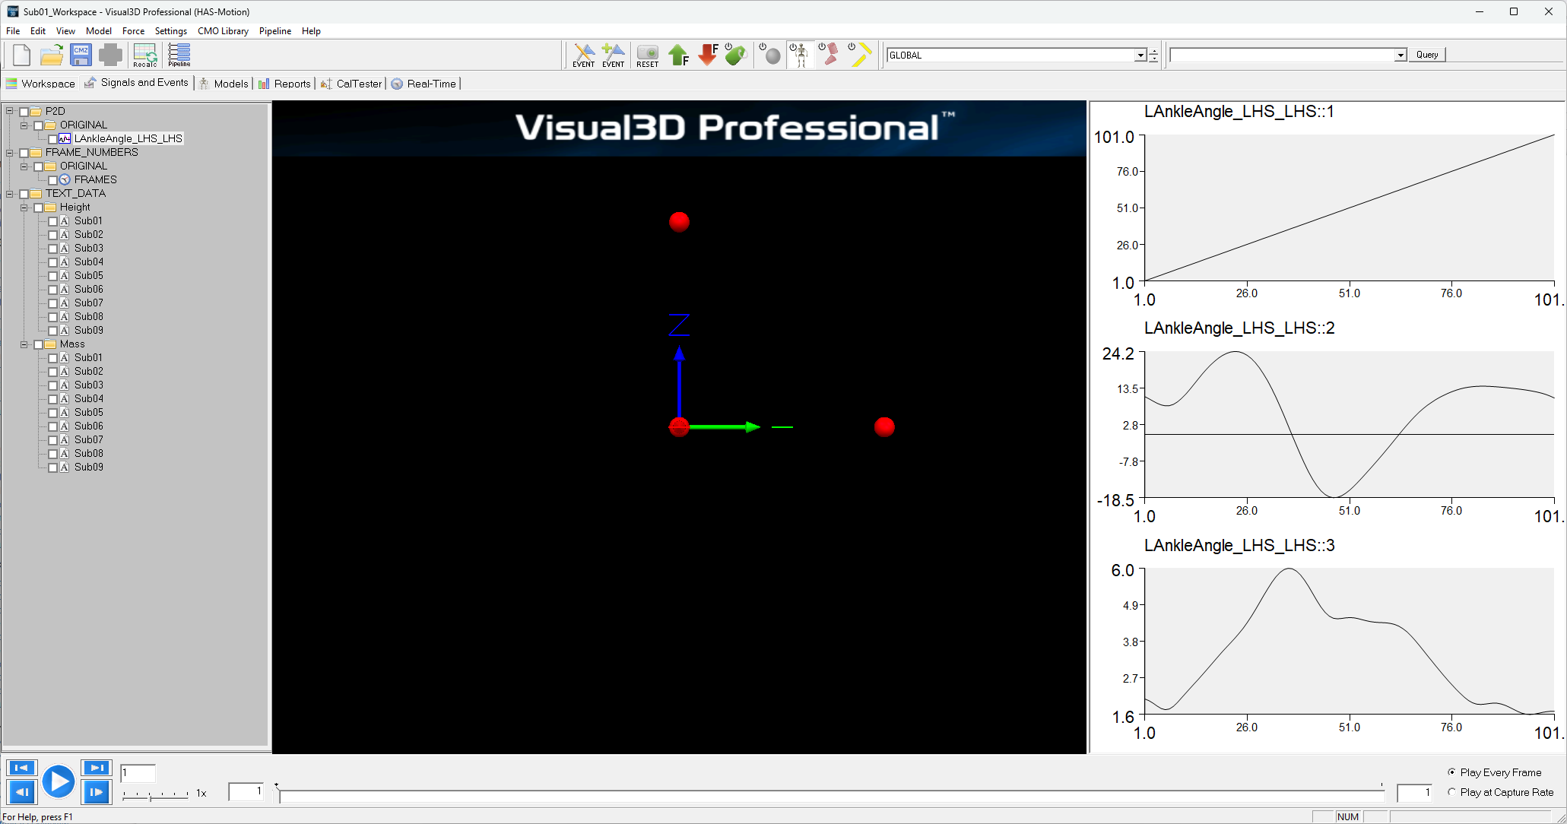1567x824 pixels.
Task: Collapse the TEXT_DATA tree node
Action: point(10,193)
